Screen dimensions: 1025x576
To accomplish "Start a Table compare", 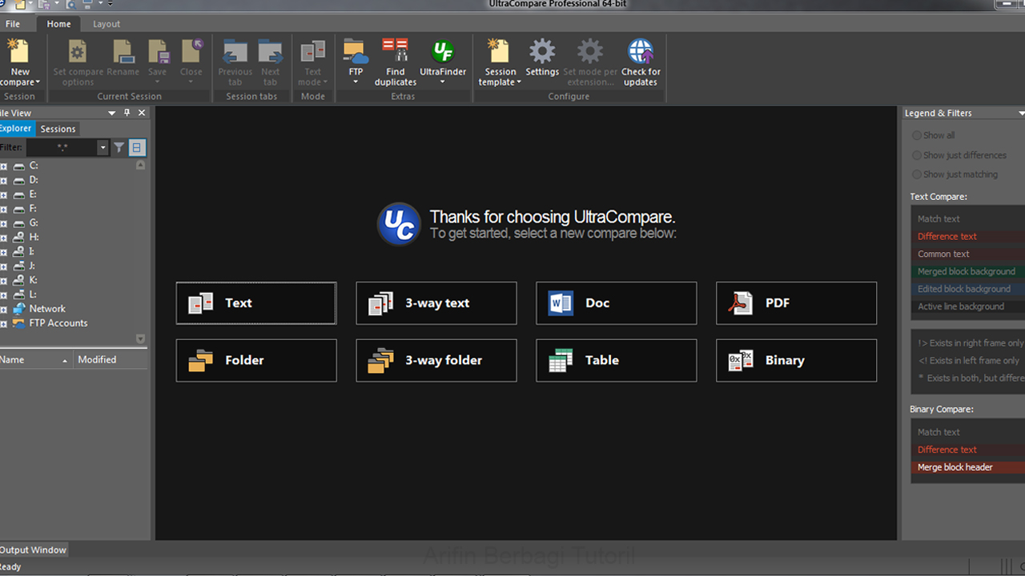I will 617,360.
